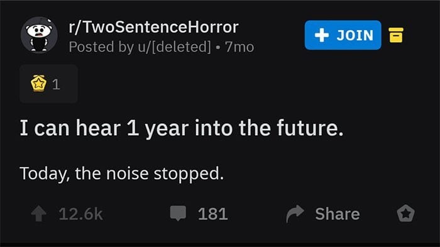440x247 pixels.
Task: Click the 'Posted by u/[deleted]' author text
Action: (140, 47)
